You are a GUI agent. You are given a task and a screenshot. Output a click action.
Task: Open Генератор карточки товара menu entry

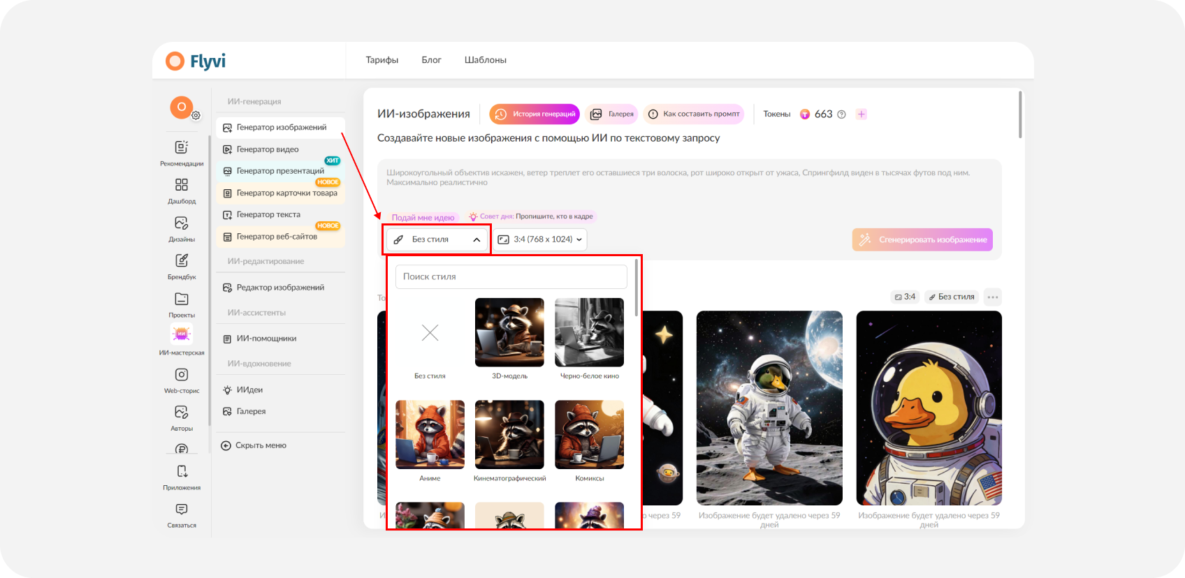click(281, 193)
